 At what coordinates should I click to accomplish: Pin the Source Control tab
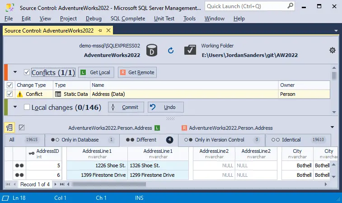tap(100, 31)
